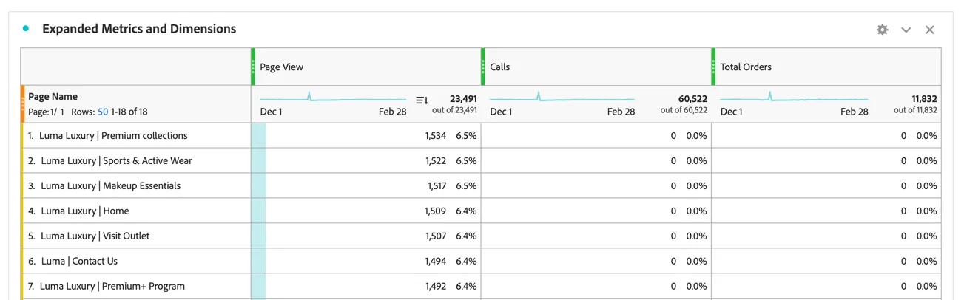Select the Luma Luxury Makeup Essentials row
This screenshot has height=300, width=964.
point(481,185)
